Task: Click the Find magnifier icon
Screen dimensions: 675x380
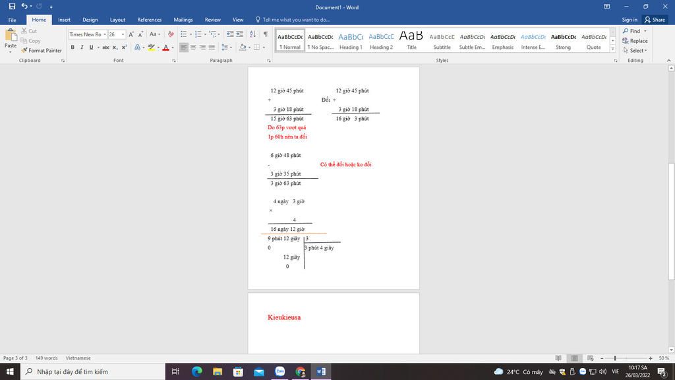Action: coord(626,31)
